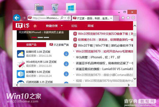Refresh the page with reload icon
This screenshot has height=107, width=159.
(x=69, y=18)
